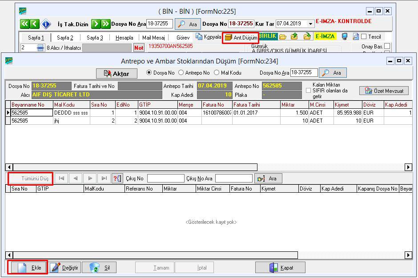Click the Çıkış No Ara input field
This screenshot has height=278, width=418.
click(234, 179)
